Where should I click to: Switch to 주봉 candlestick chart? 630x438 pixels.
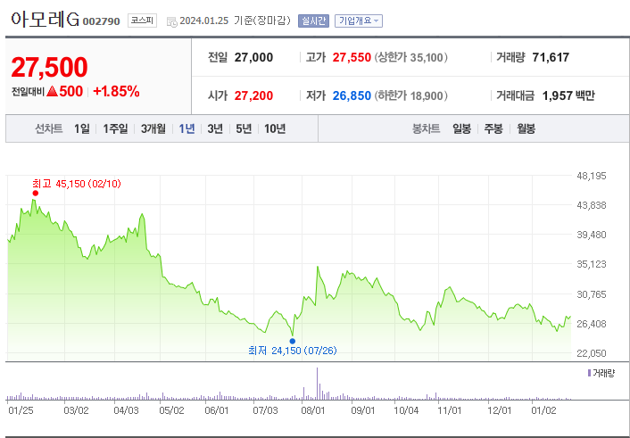(493, 129)
